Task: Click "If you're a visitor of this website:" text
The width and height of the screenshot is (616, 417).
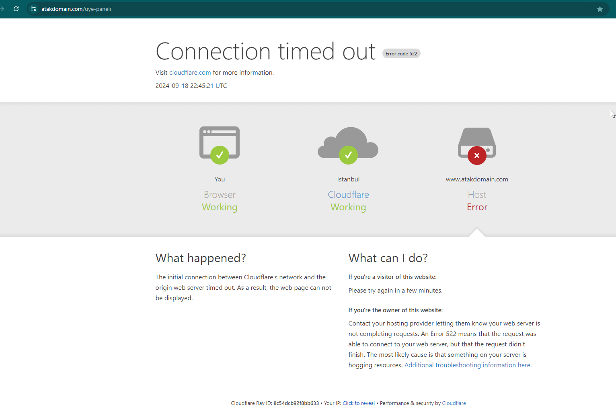Action: [392, 277]
